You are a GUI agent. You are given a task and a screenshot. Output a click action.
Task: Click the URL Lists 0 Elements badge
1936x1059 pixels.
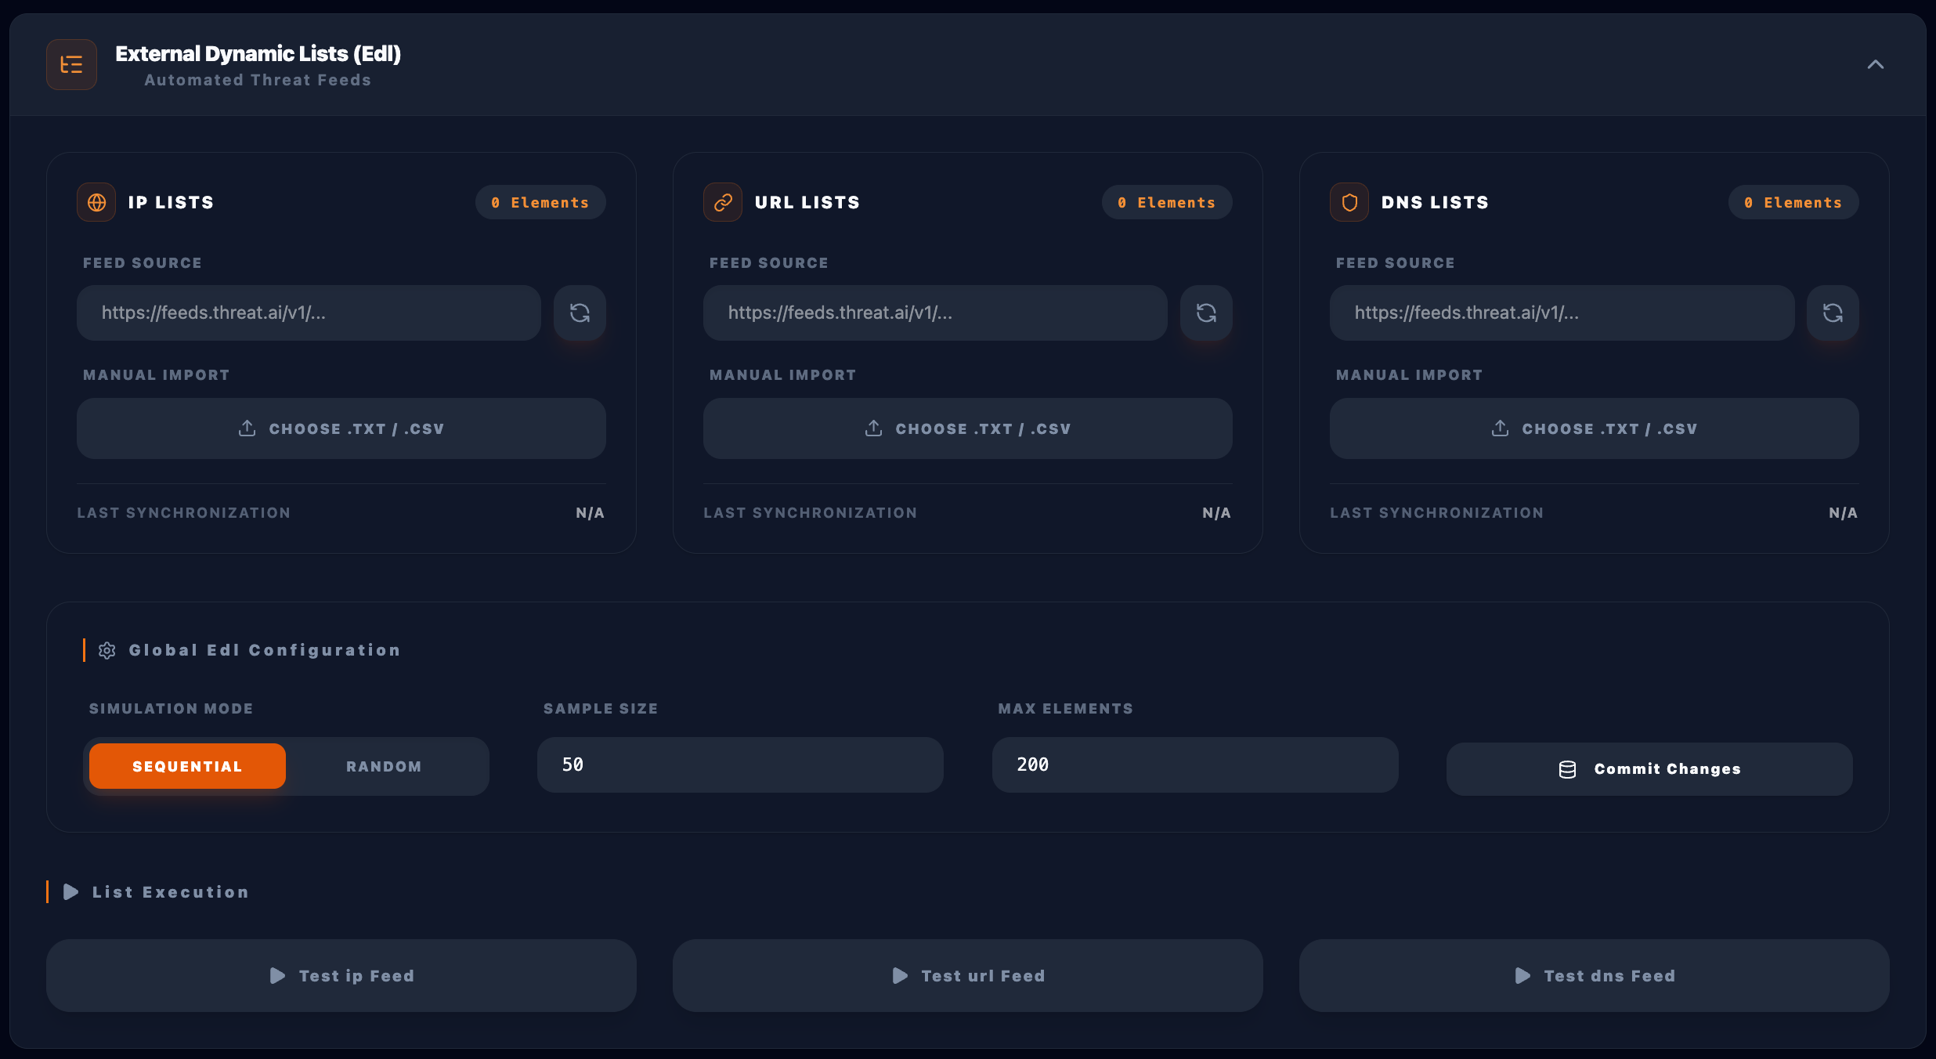tap(1167, 202)
